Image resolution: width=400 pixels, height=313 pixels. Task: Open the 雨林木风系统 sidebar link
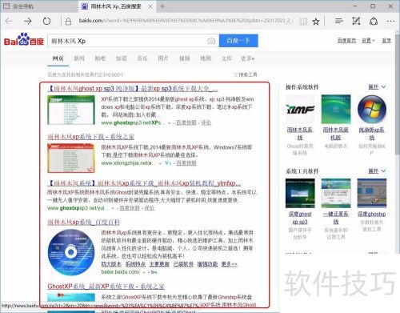[x=300, y=134]
